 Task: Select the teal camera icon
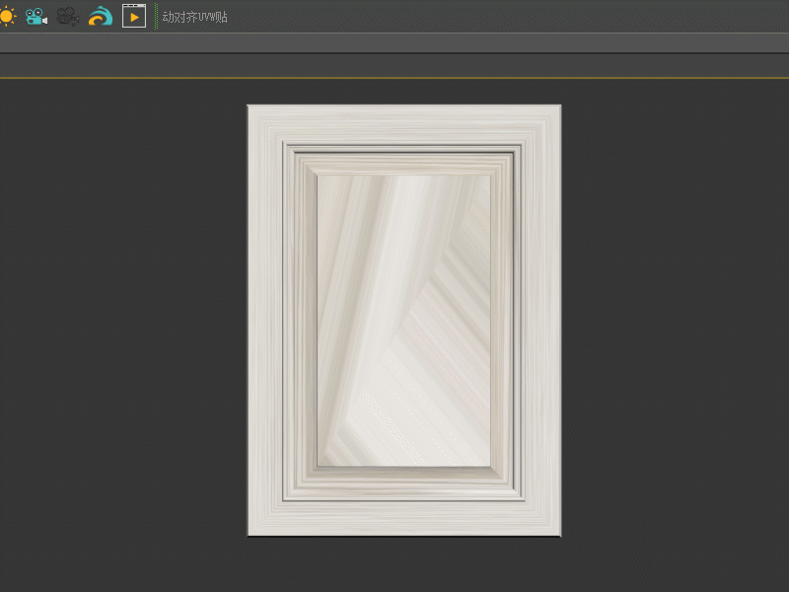pyautogui.click(x=36, y=16)
